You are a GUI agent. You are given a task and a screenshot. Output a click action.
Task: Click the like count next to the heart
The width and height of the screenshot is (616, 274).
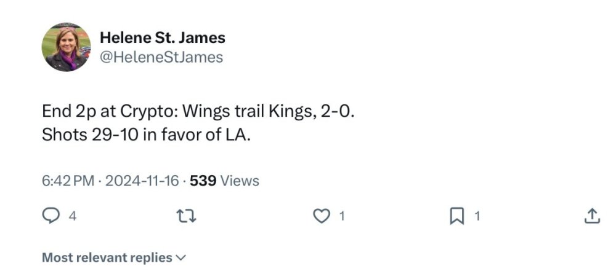[342, 216]
